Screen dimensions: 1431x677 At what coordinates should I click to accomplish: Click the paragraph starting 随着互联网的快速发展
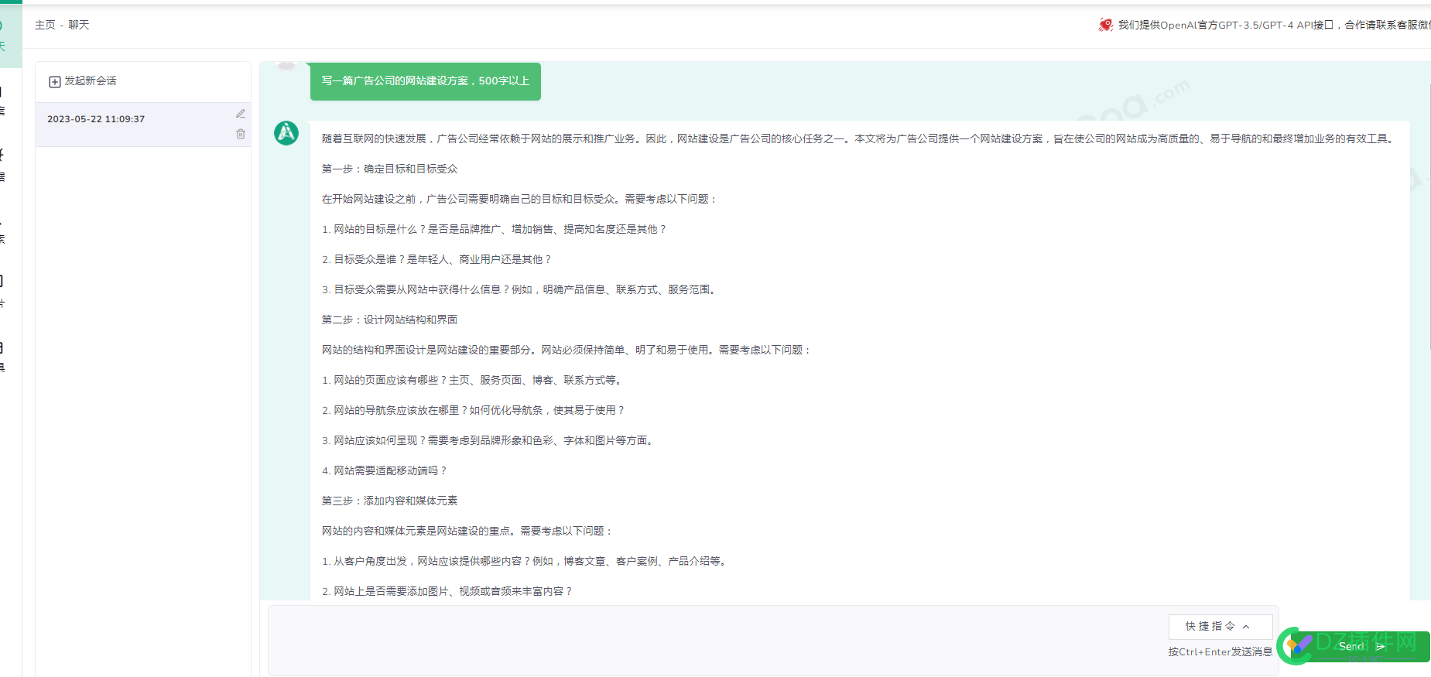(x=859, y=139)
